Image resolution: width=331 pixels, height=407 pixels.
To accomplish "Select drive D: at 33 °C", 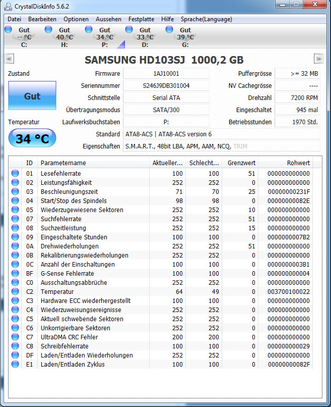I will click(x=145, y=37).
